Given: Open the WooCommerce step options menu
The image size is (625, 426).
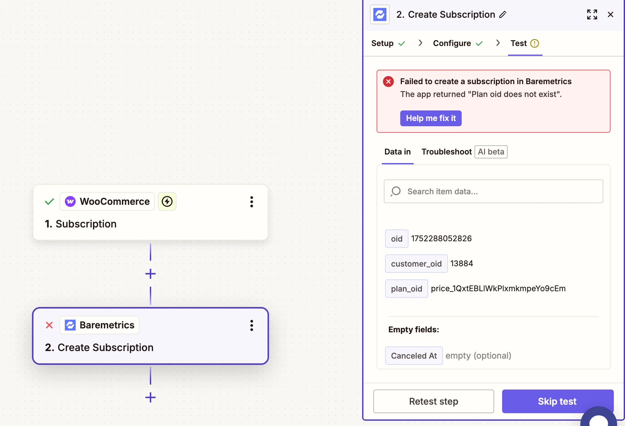Looking at the screenshot, I should pyautogui.click(x=252, y=201).
